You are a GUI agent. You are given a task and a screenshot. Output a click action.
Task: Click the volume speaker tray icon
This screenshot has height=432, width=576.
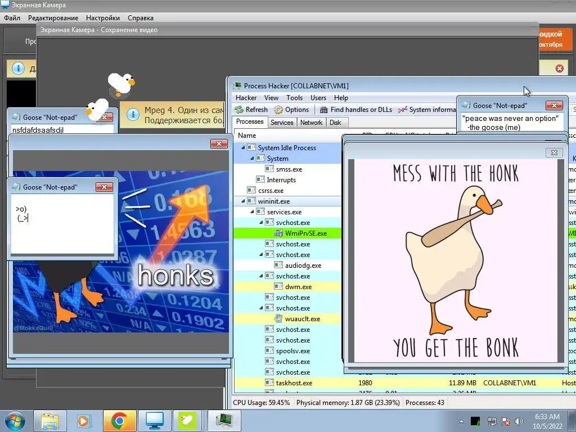tap(519, 421)
